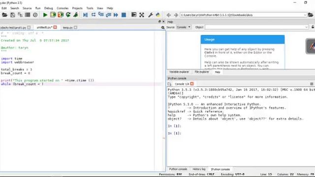Open the Source Console dropdown
Viewport: 315px width, 177px height.
pos(184,27)
